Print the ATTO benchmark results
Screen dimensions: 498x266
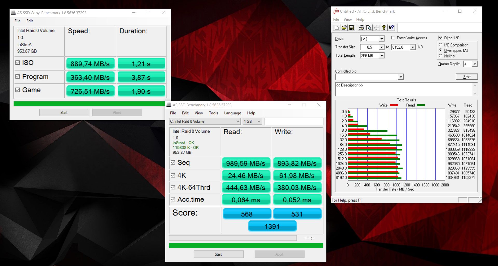361,28
